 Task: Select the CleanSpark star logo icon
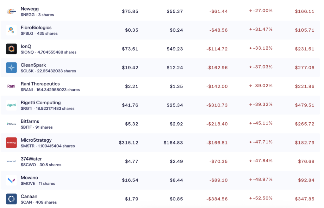tap(11, 68)
